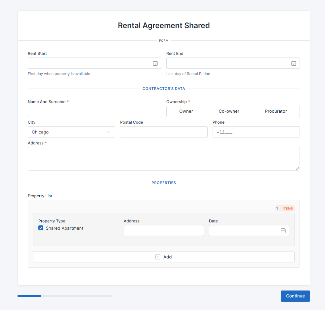Uncheck the Shared Apartment checkbox

tap(41, 228)
